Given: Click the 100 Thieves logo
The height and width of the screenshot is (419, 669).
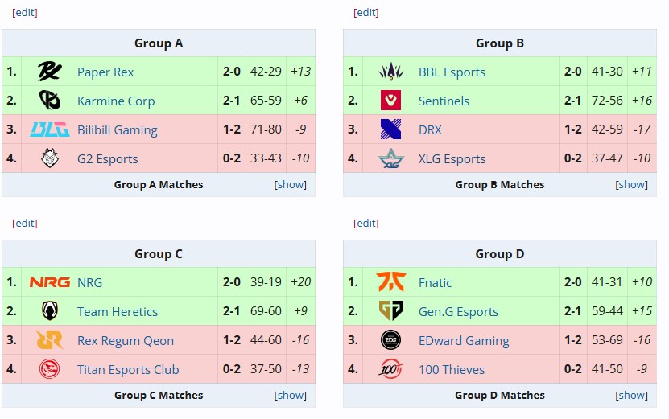Looking at the screenshot, I should [390, 368].
